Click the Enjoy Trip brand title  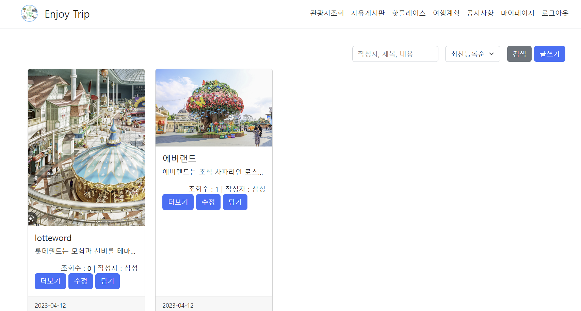67,14
